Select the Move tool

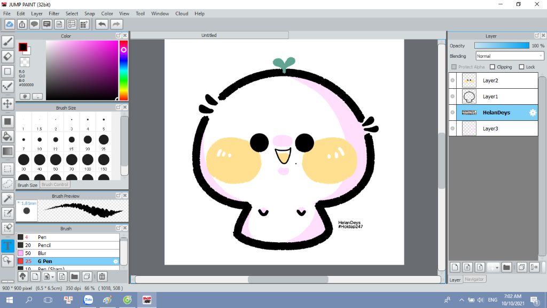[7, 104]
